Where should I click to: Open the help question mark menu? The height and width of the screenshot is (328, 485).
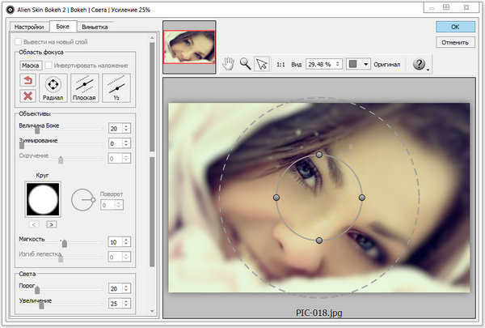(x=420, y=65)
